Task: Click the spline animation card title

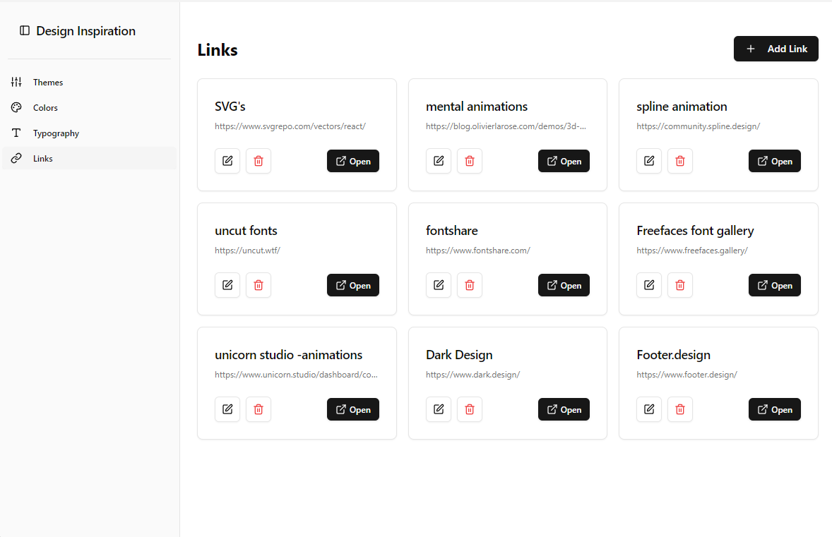Action: pyautogui.click(x=682, y=107)
